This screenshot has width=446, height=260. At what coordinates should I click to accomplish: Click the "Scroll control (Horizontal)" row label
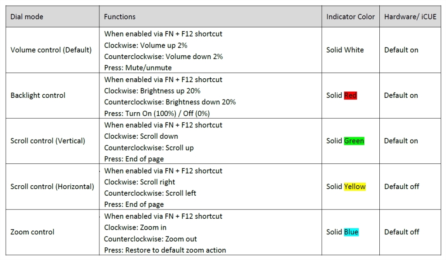pyautogui.click(x=52, y=187)
